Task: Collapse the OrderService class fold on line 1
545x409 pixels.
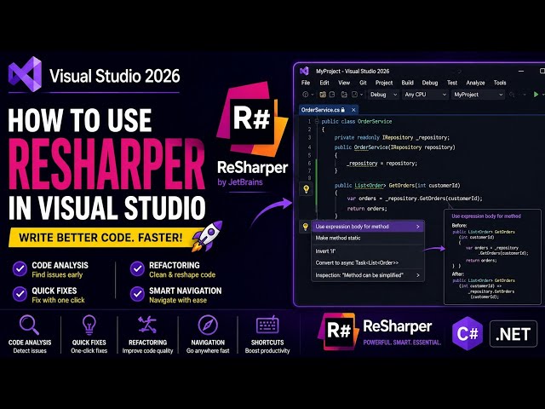Action: pos(317,121)
